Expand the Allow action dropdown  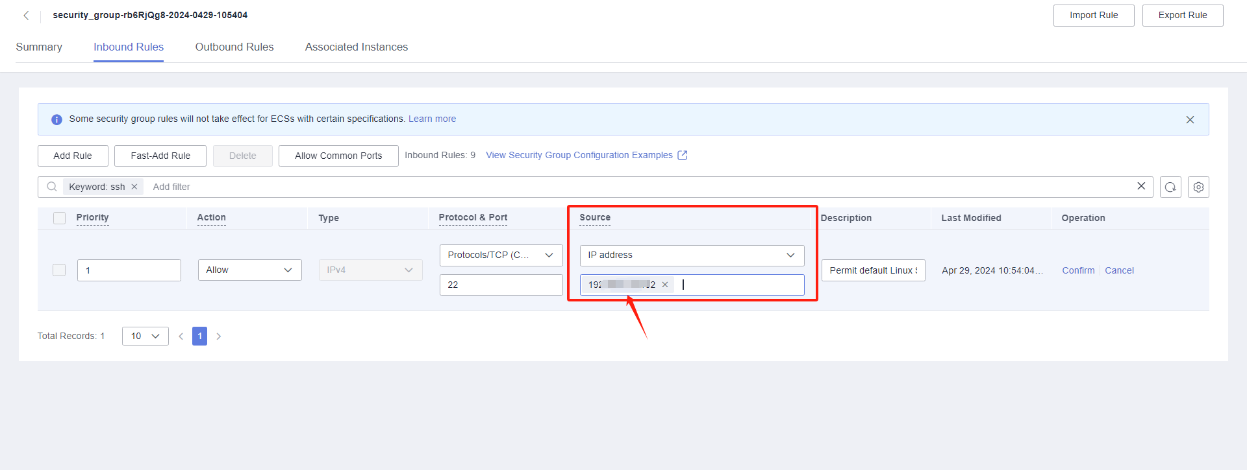[250, 270]
